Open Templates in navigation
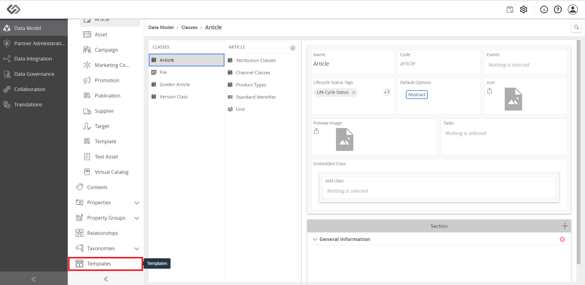The image size is (585, 285). point(106,264)
